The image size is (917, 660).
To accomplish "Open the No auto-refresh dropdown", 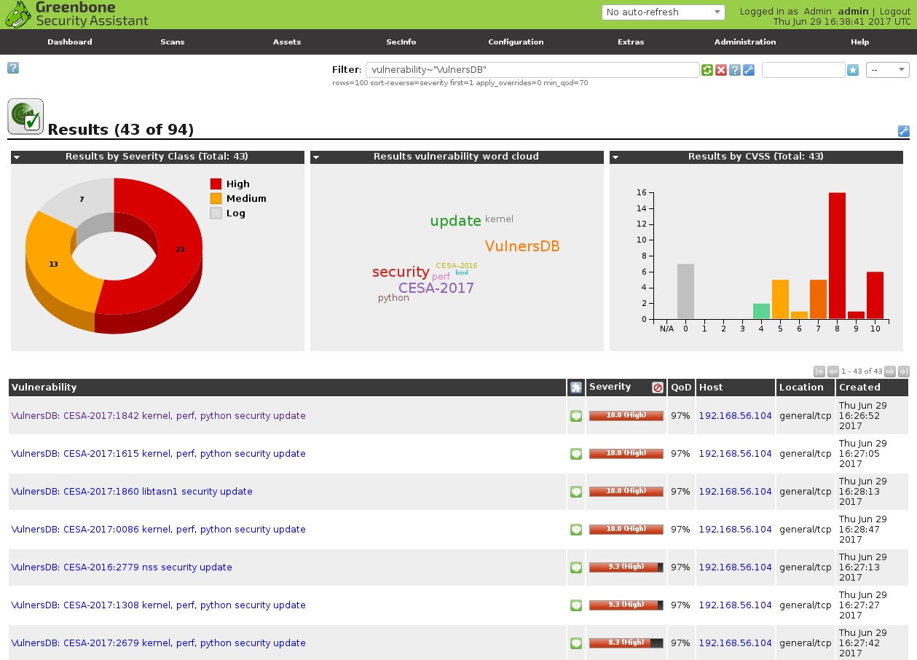I will (x=664, y=12).
